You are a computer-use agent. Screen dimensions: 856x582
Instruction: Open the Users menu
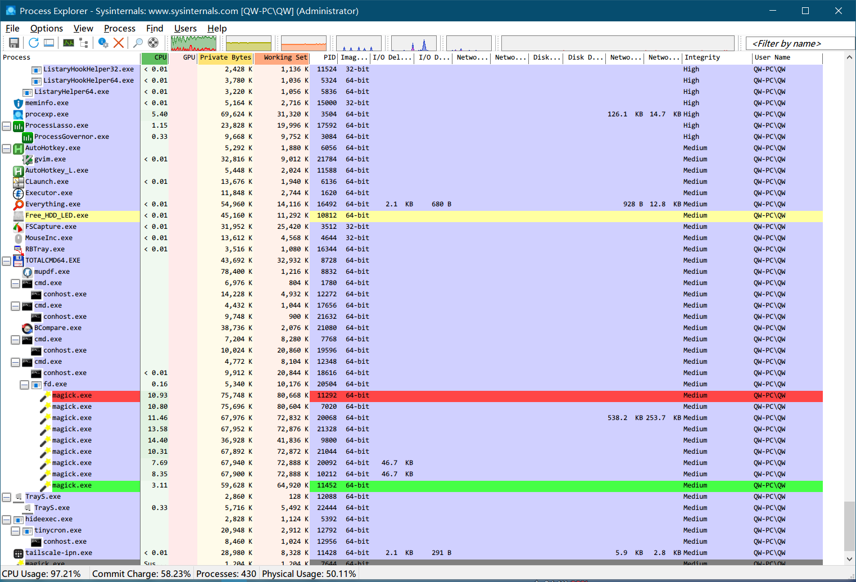(x=185, y=28)
